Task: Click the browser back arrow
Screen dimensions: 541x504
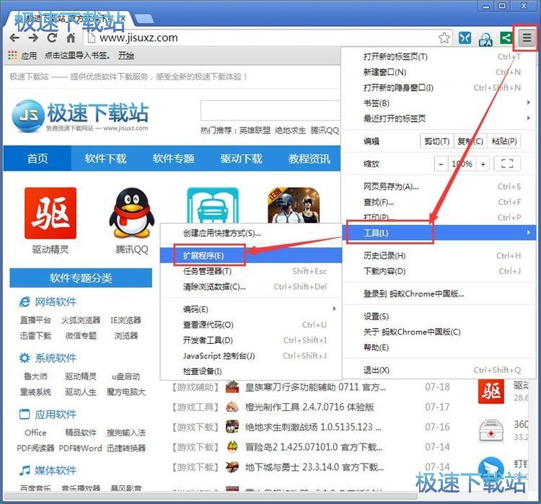Action: tap(14, 37)
